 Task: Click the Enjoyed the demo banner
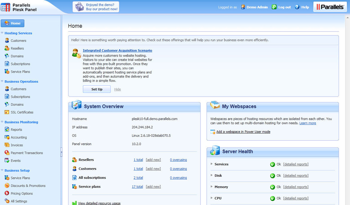click(x=96, y=7)
